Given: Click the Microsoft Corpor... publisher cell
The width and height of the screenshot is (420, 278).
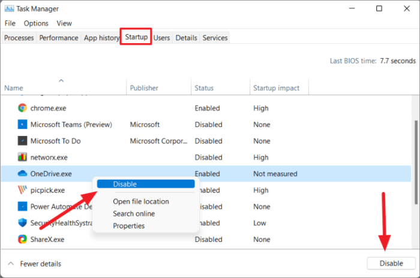Looking at the screenshot, I should click(158, 141).
